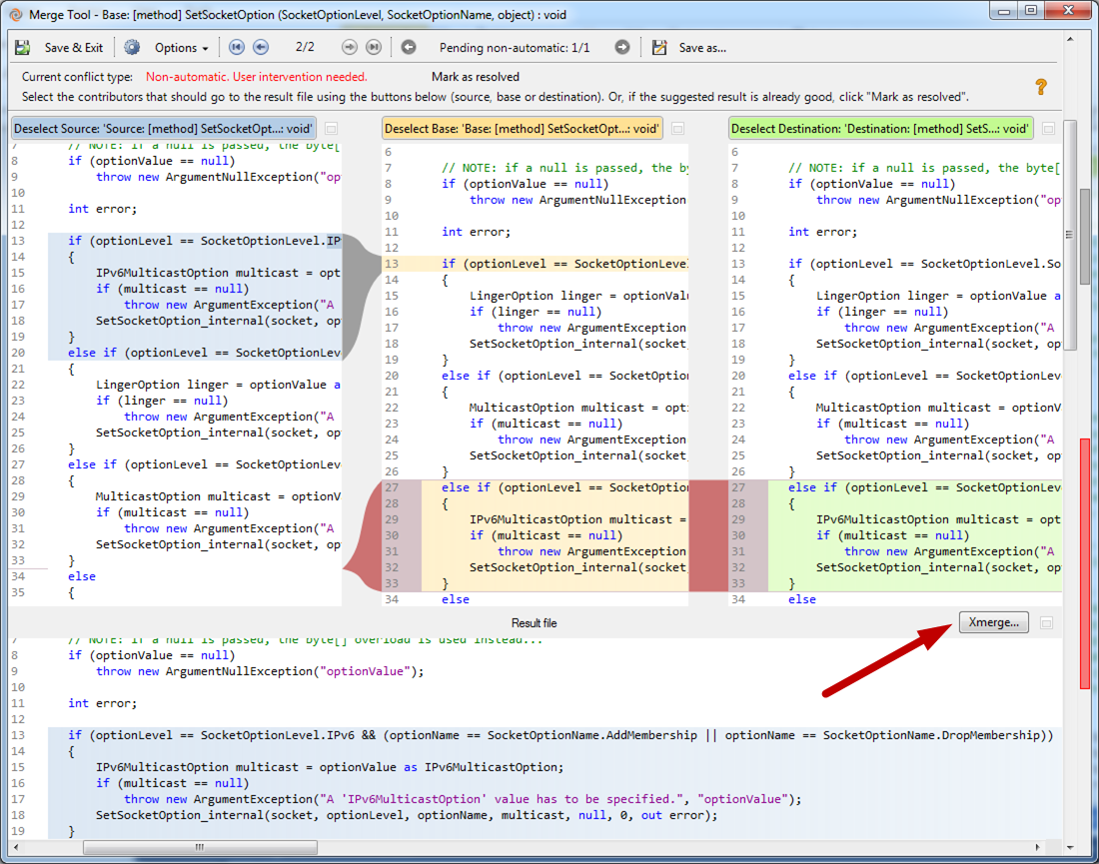Open the Xmerge... tool
The width and height of the screenshot is (1099, 864).
994,622
